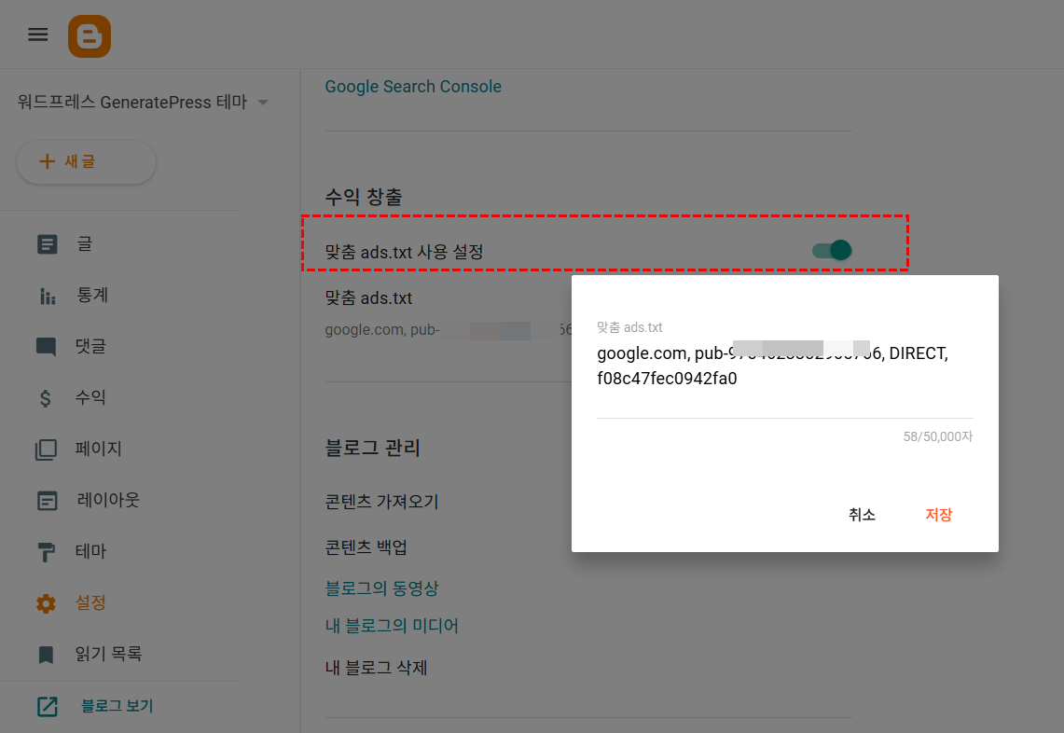Click 콘텐츠 가져오기 import content option
This screenshot has width=1064, height=733.
tap(382, 503)
